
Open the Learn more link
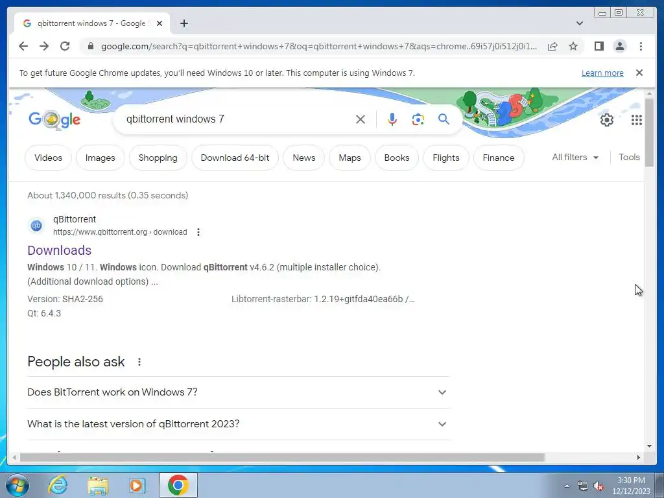tap(602, 73)
